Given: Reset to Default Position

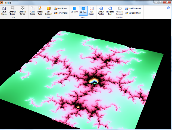Looking at the screenshot, I should 101,11.
